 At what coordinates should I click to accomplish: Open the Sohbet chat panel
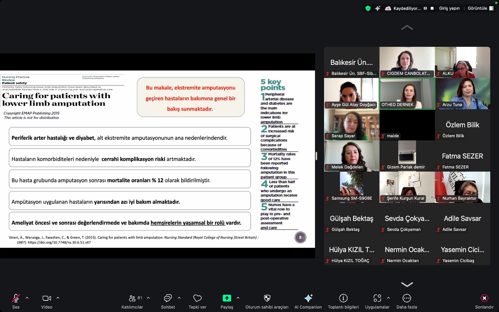168,301
